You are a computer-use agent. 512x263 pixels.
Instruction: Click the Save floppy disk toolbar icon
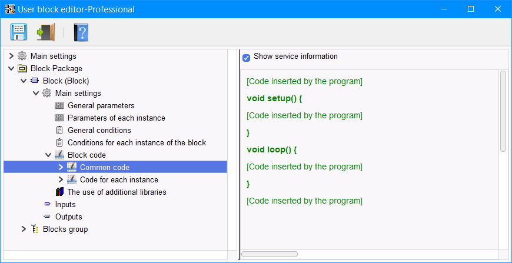click(18, 32)
